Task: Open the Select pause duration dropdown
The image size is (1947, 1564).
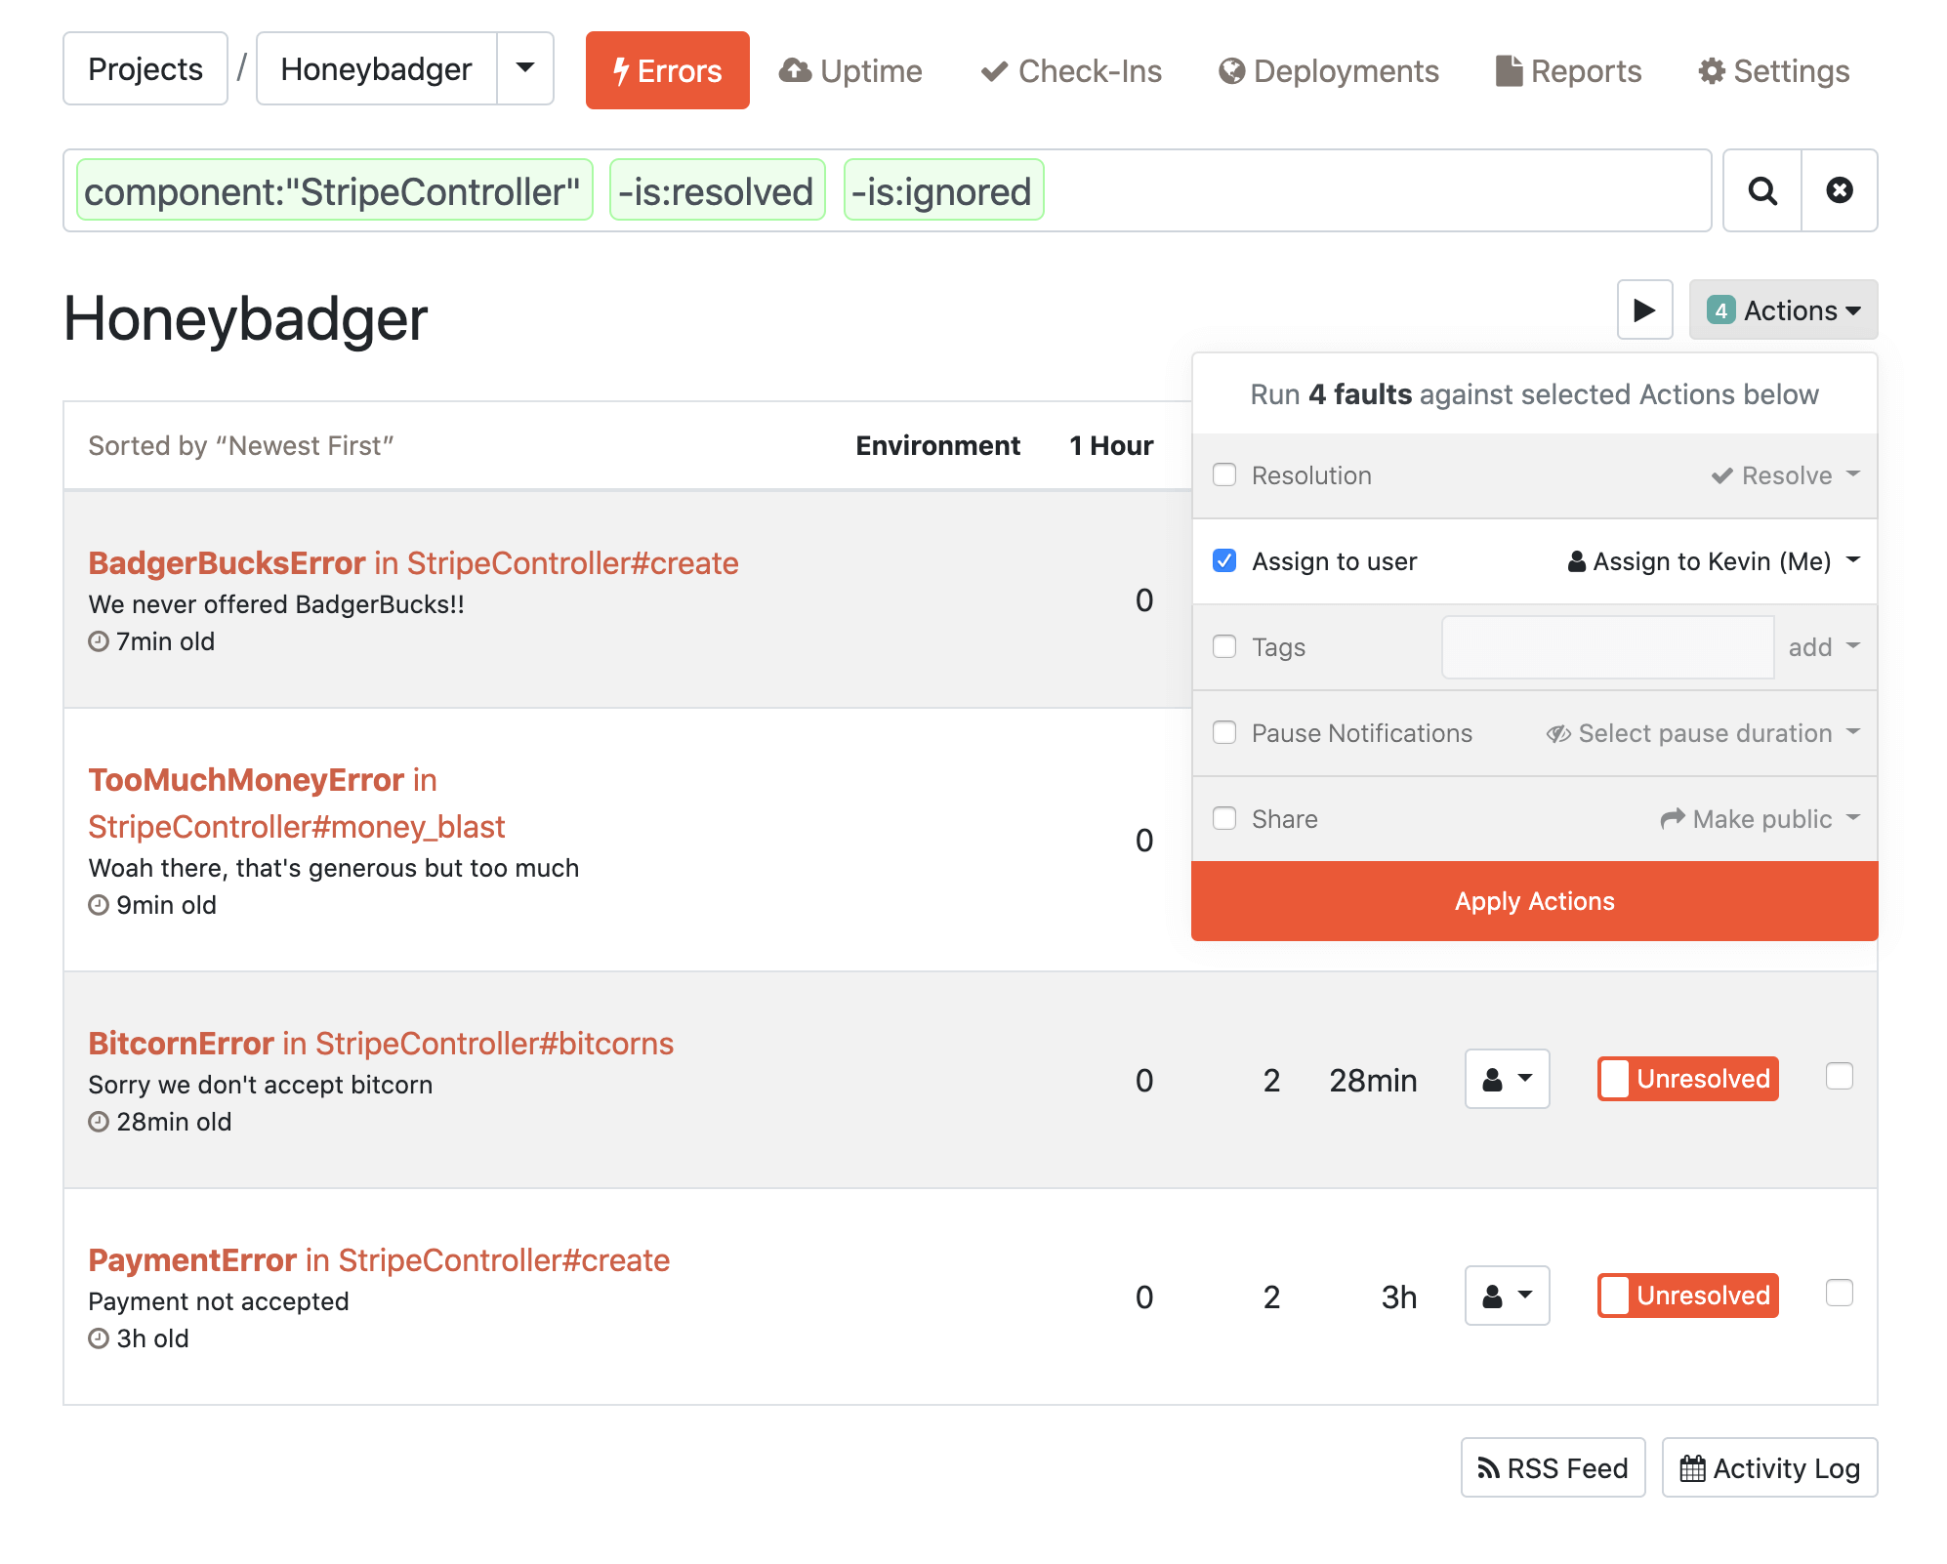Action: (1703, 733)
